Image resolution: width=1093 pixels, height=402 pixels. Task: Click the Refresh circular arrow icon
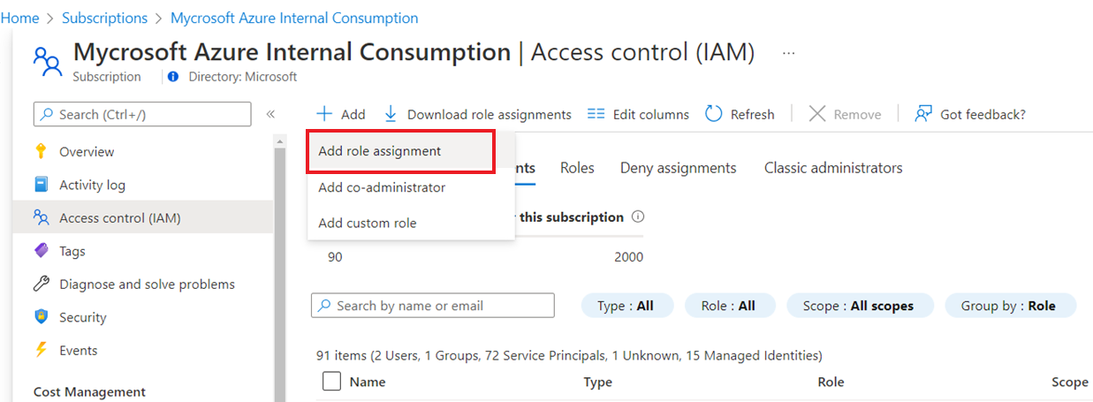tap(714, 114)
